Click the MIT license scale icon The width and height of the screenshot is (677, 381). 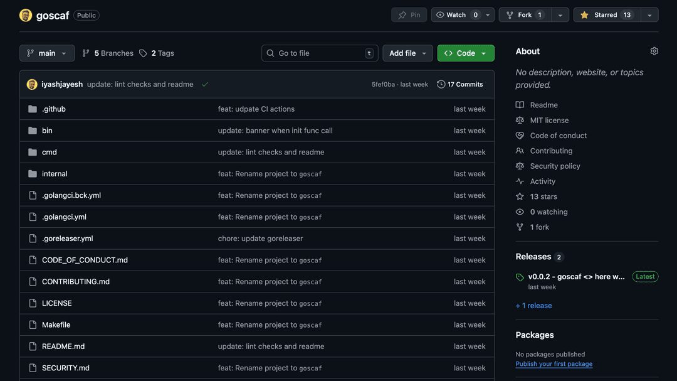coord(520,120)
